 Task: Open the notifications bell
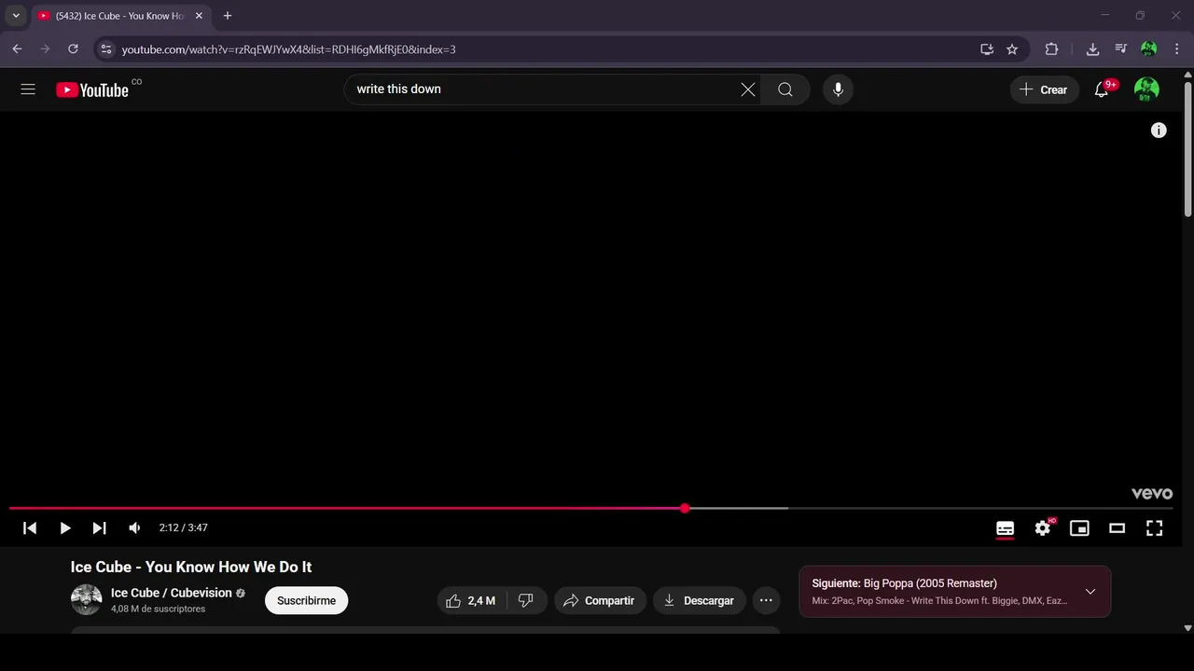(1102, 89)
